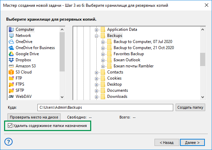Pick the Dropbox storage icon
Screen dimensions: 212x150
tap(11, 60)
